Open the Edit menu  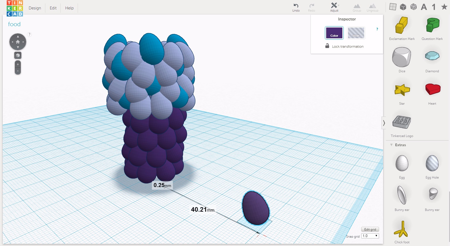click(53, 8)
